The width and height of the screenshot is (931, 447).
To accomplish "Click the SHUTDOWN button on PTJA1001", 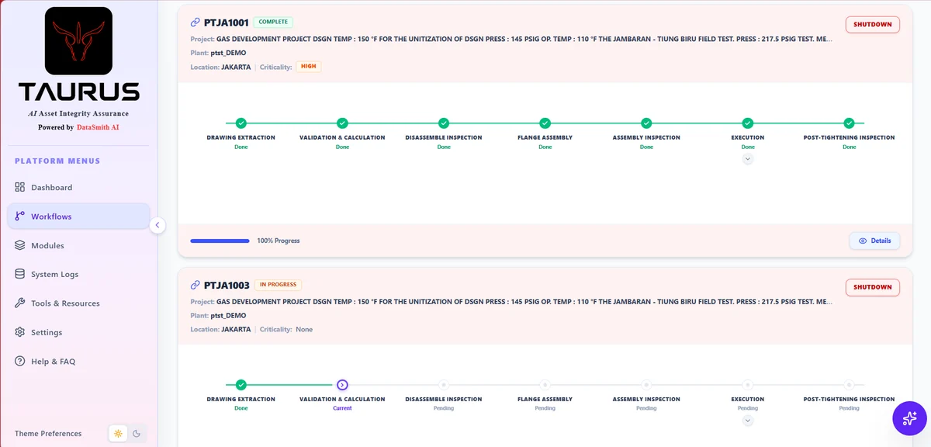I will click(x=873, y=25).
